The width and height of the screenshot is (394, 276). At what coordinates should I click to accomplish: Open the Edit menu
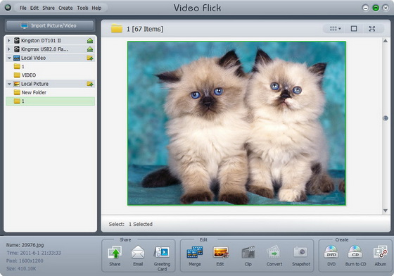34,8
